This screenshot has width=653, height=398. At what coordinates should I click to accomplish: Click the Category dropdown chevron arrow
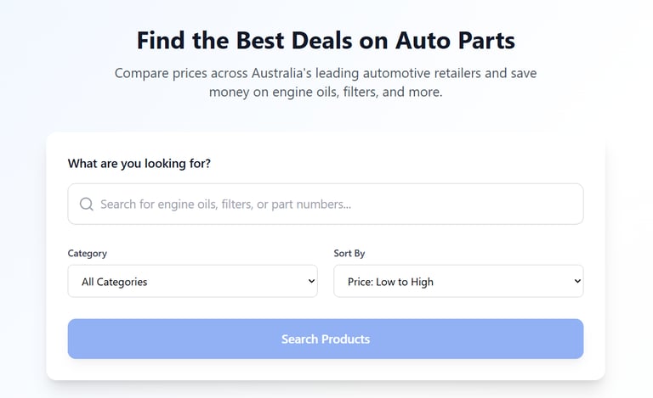(311, 281)
